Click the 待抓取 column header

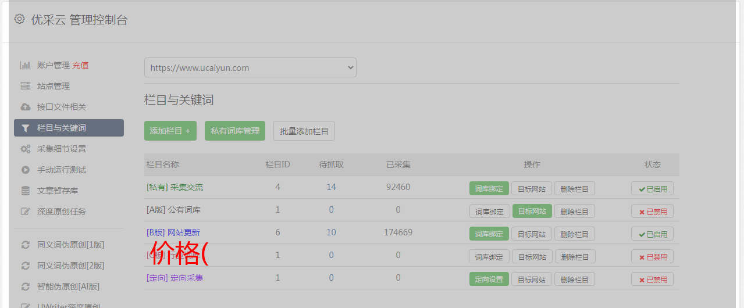332,164
